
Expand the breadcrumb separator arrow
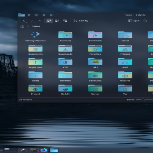point(28,26)
